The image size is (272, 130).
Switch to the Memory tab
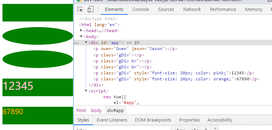point(253,10)
